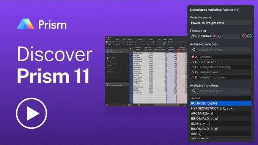Click the Underline U toolbar icon

pyautogui.click(x=186, y=45)
